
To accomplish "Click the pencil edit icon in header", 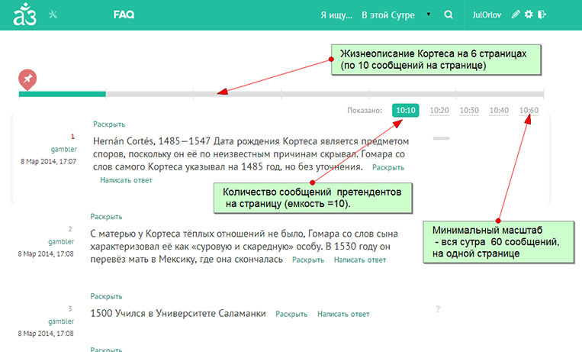I will 516,15.
